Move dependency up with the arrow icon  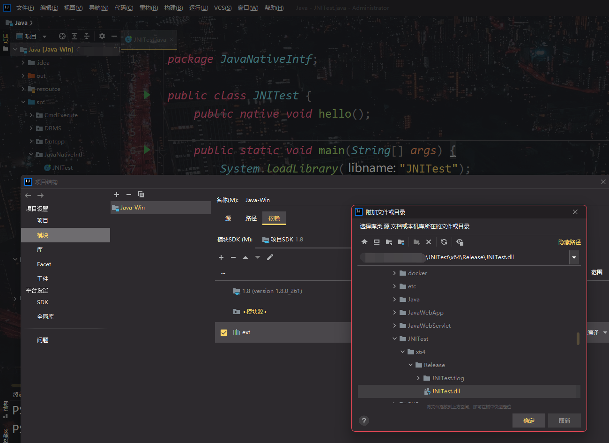coord(245,257)
